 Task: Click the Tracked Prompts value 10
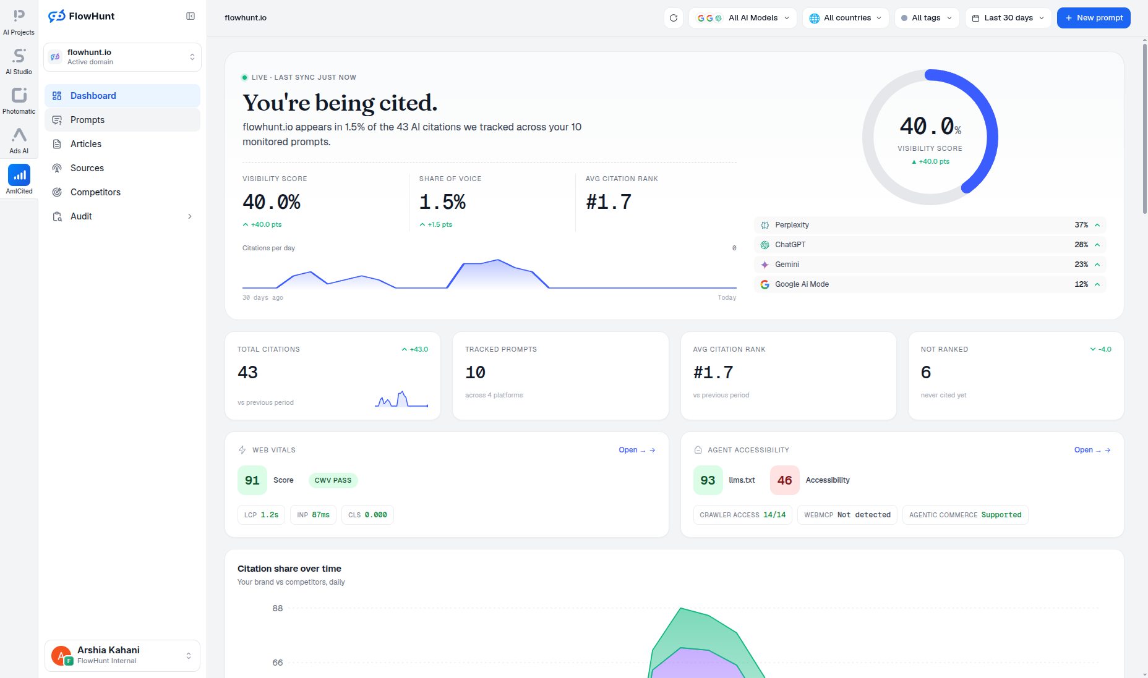click(475, 373)
